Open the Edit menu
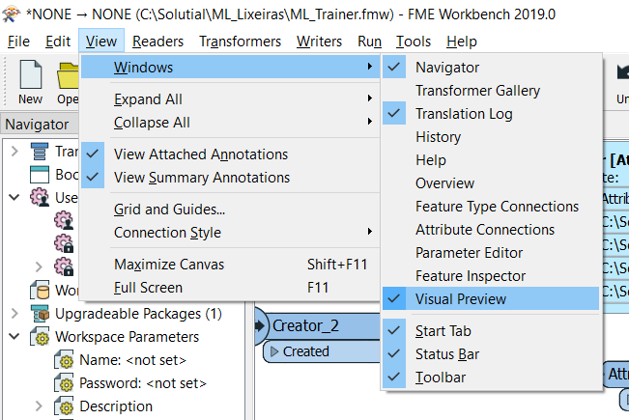The width and height of the screenshot is (629, 420). [58, 42]
